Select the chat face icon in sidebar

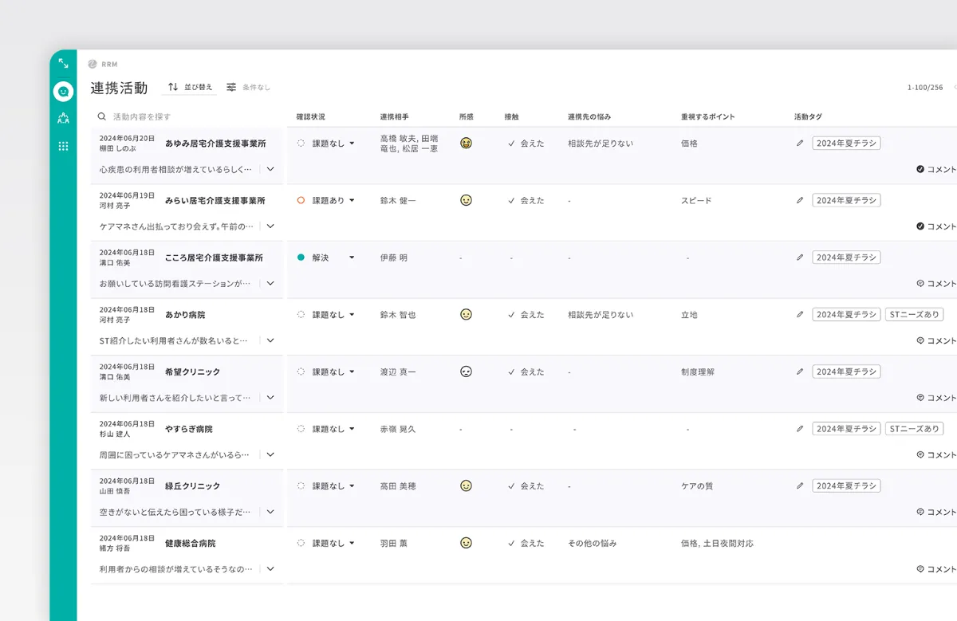point(62,92)
